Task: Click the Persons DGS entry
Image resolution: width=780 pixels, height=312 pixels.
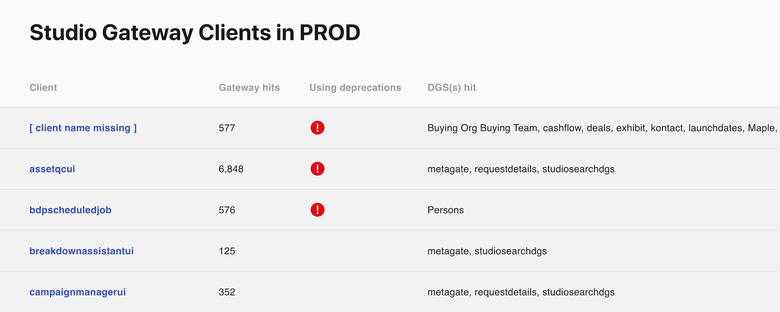Action: [x=446, y=210]
